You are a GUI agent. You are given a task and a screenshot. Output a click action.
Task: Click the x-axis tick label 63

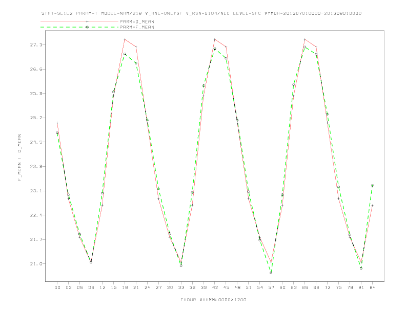(294, 287)
